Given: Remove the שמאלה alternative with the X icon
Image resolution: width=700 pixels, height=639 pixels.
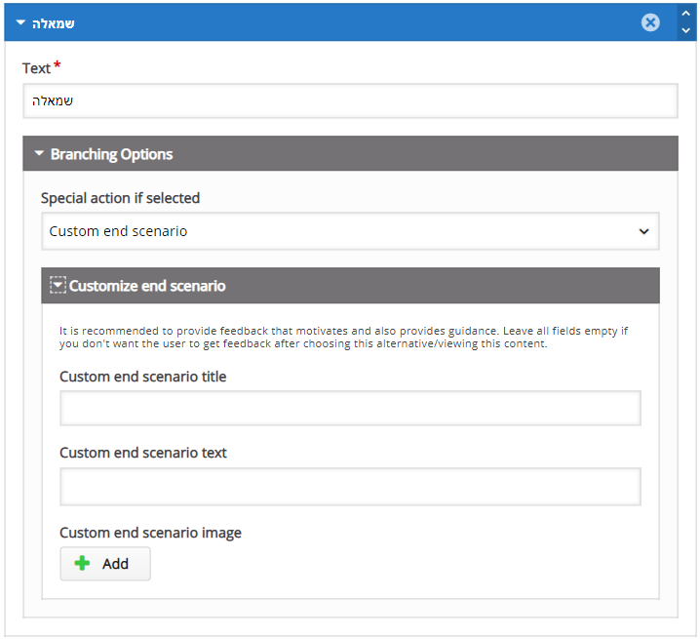Looking at the screenshot, I should tap(650, 22).
